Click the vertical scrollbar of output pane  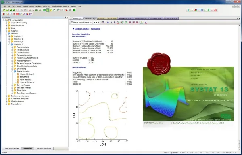click(x=239, y=87)
